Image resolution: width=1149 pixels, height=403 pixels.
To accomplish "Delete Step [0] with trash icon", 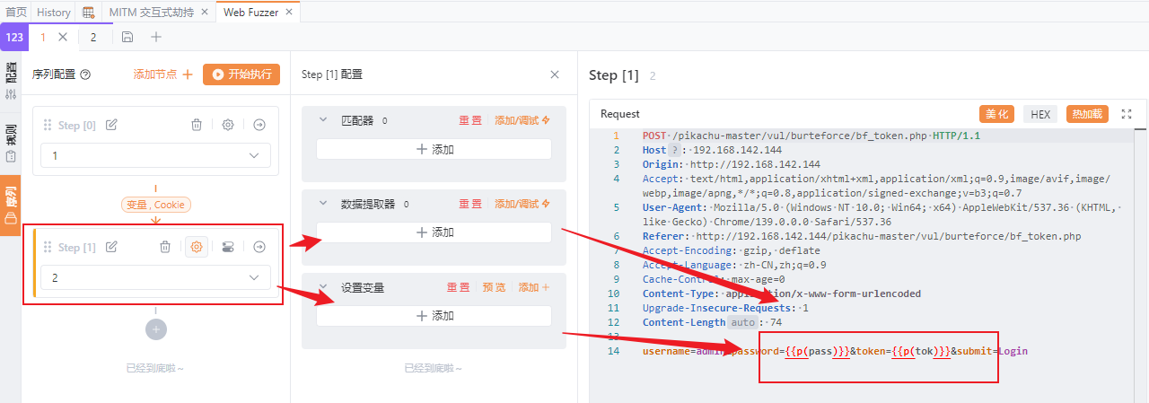I will point(196,125).
